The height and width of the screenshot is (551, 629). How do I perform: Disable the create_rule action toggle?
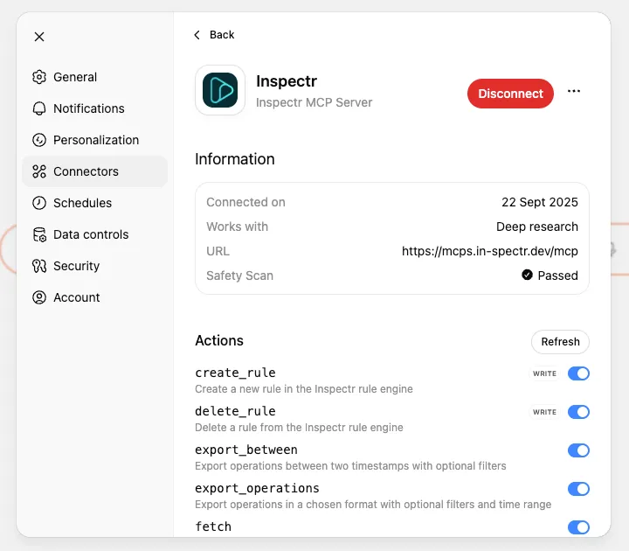coord(578,373)
